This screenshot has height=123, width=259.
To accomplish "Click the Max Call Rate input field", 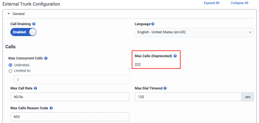I will [70, 97].
